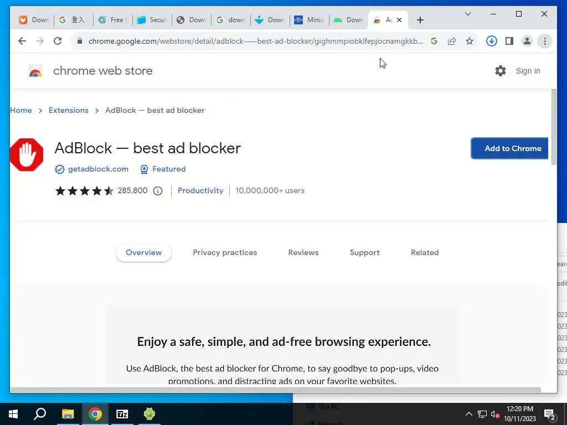This screenshot has height=425, width=567.
Task: Go to Extensions breadcrumb link
Action: 69,110
